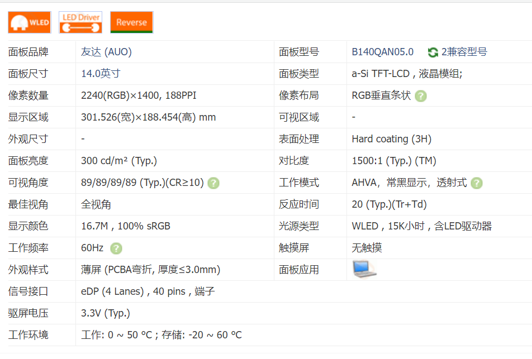Click the laptop icon in 面板应用 row
Image resolution: width=532 pixels, height=359 pixels.
(x=364, y=270)
